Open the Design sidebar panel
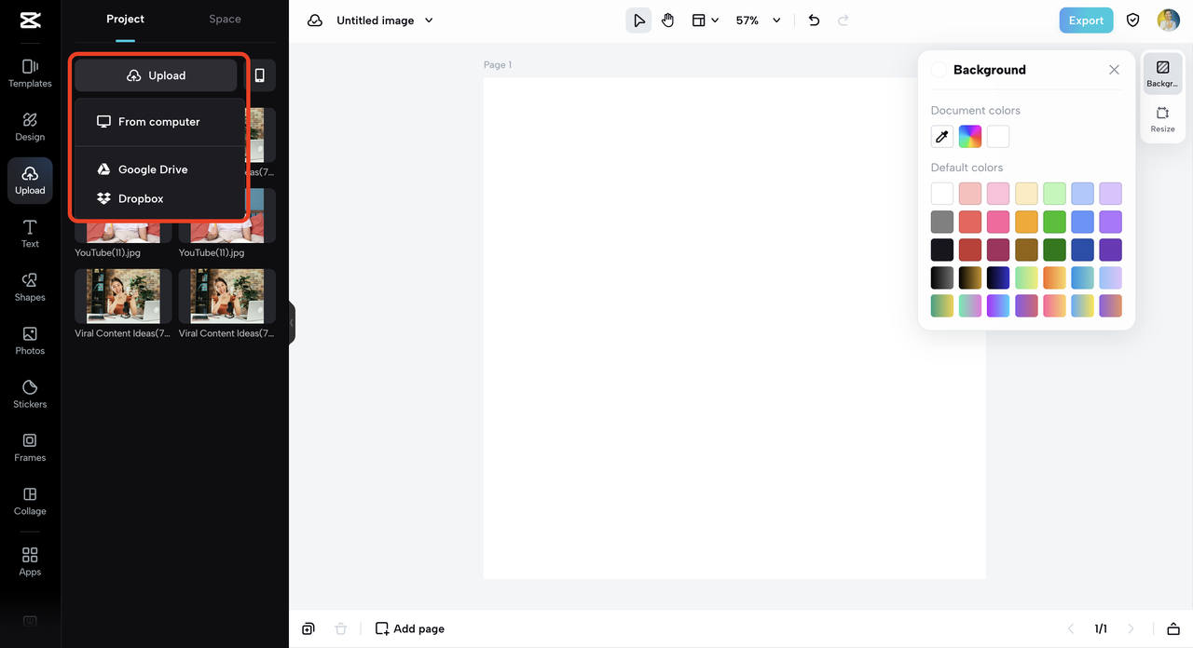The height and width of the screenshot is (648, 1193). pos(30,128)
